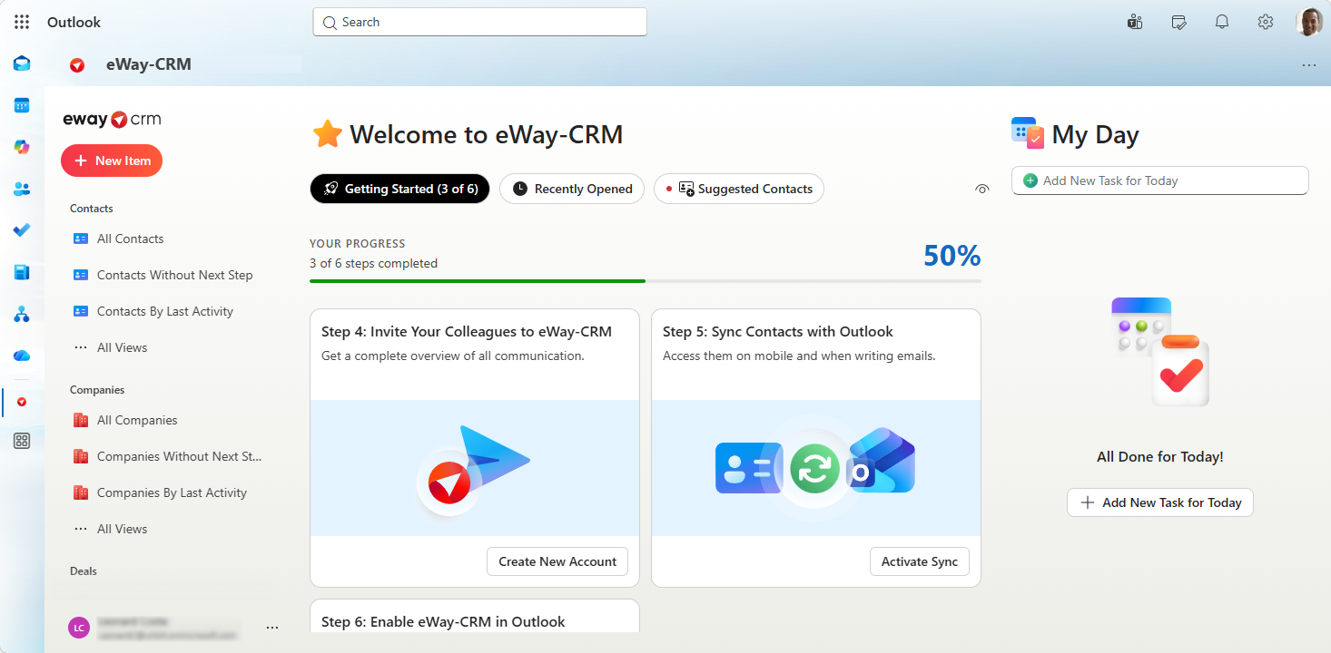Click the eWay-CRM red logo in the header

click(77, 65)
